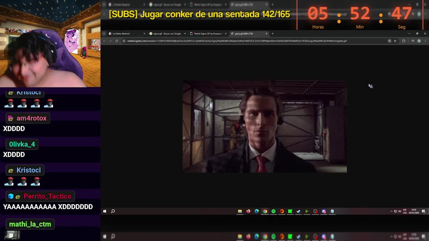
Task: Show hidden system tray icons
Action: (391, 211)
